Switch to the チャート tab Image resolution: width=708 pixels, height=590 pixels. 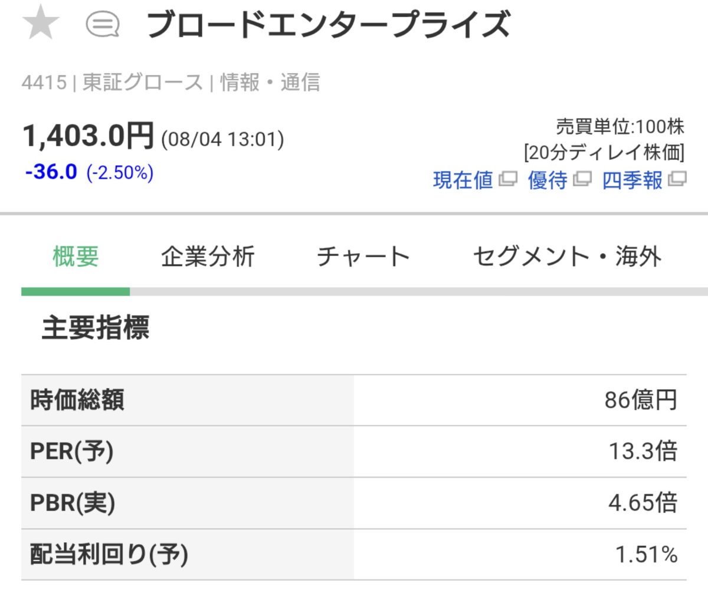point(363,258)
